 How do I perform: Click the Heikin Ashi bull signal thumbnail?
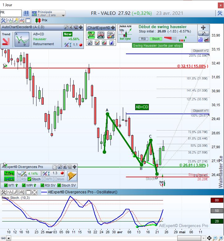(125, 32)
